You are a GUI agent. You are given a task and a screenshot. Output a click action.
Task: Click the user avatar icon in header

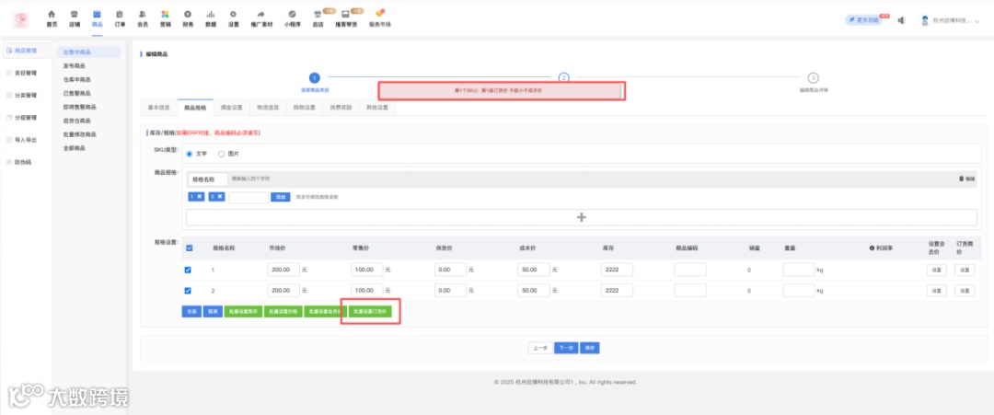pos(926,20)
